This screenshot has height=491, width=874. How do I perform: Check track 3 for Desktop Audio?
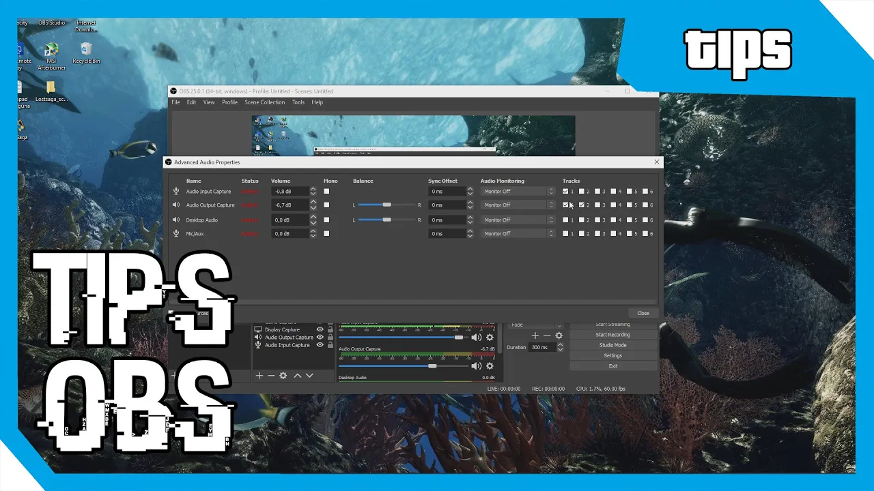coord(597,220)
